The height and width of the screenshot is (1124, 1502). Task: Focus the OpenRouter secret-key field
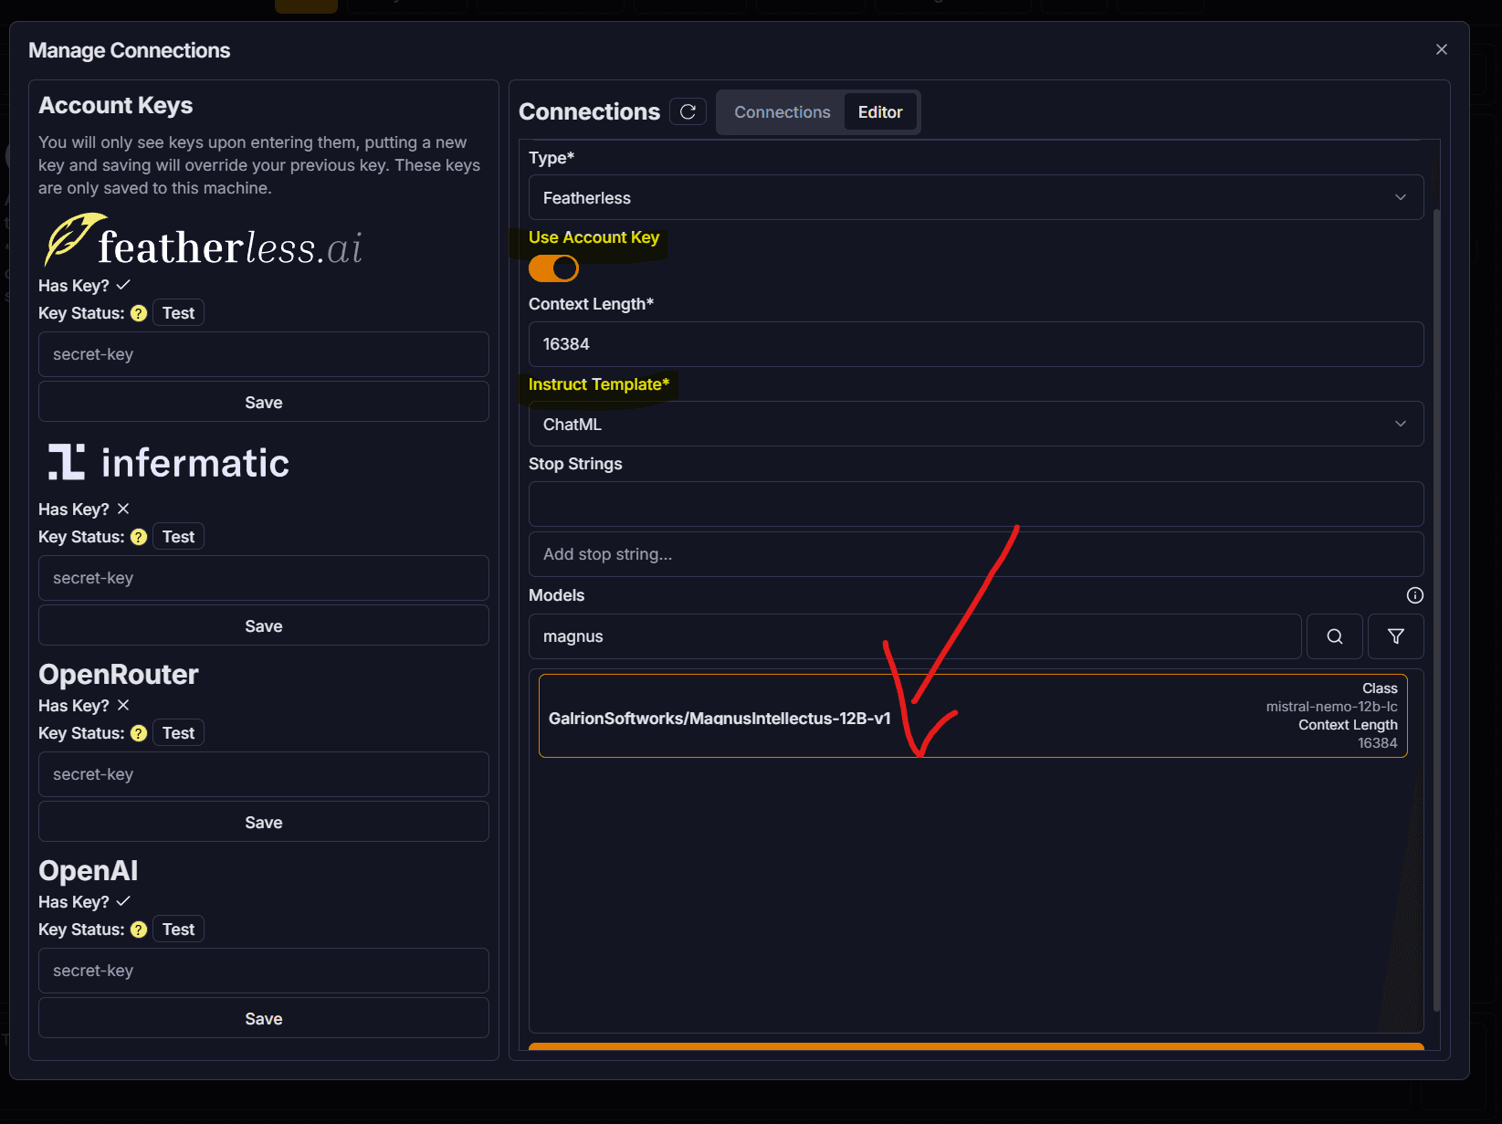pyautogui.click(x=264, y=774)
